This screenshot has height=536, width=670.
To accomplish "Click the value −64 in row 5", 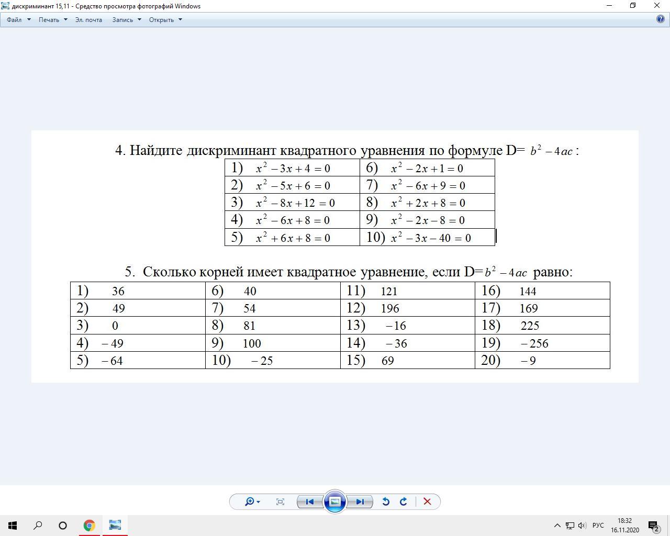I will [112, 361].
